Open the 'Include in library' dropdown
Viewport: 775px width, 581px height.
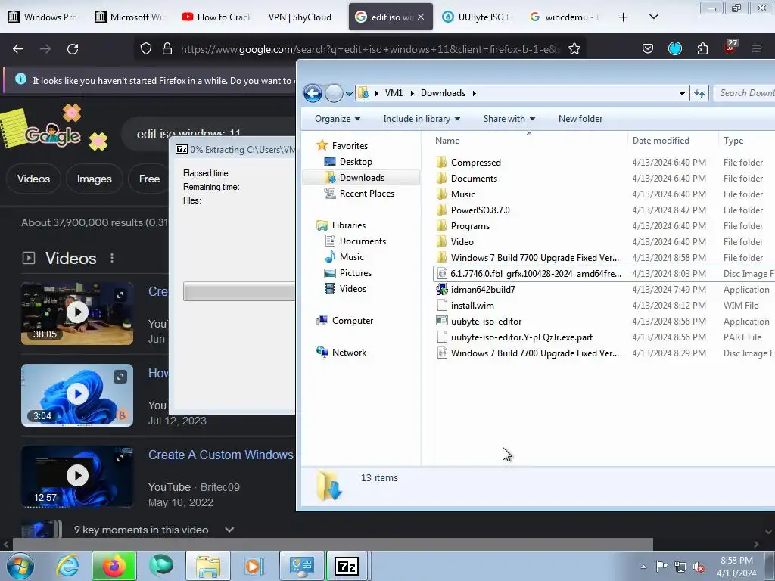point(422,119)
